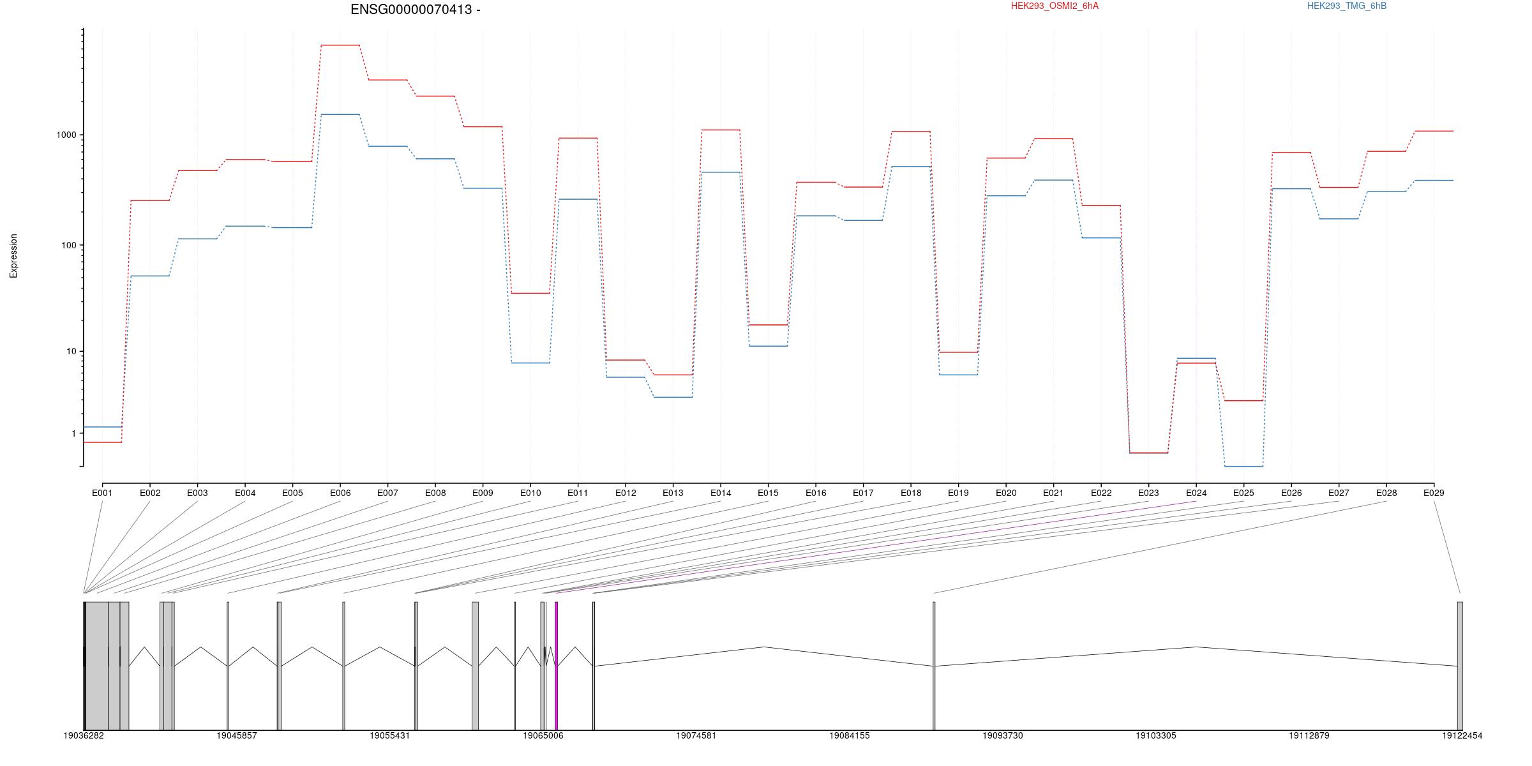Click exon label E010
Viewport: 1532px width, 766px height.
coord(530,493)
